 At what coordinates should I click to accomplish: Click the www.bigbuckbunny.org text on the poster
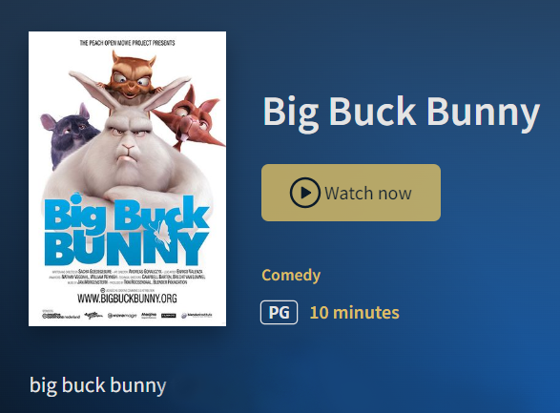click(x=127, y=299)
